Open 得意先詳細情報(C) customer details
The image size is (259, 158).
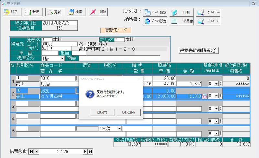pyautogui.click(x=198, y=51)
